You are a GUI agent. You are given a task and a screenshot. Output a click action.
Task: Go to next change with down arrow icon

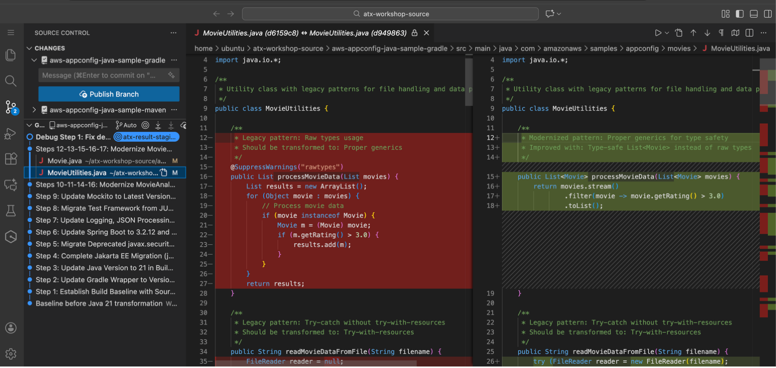(x=707, y=33)
